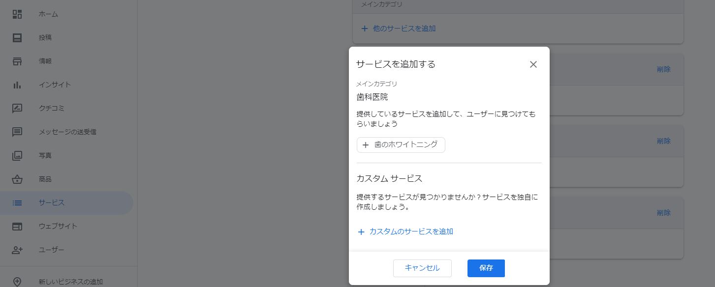Click the カスタムのサービスを追加 link
The image size is (715, 287).
[x=411, y=231]
